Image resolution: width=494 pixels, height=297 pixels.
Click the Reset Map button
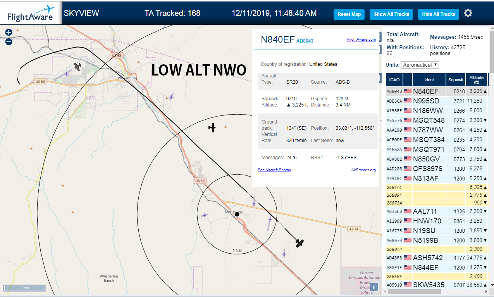(349, 14)
